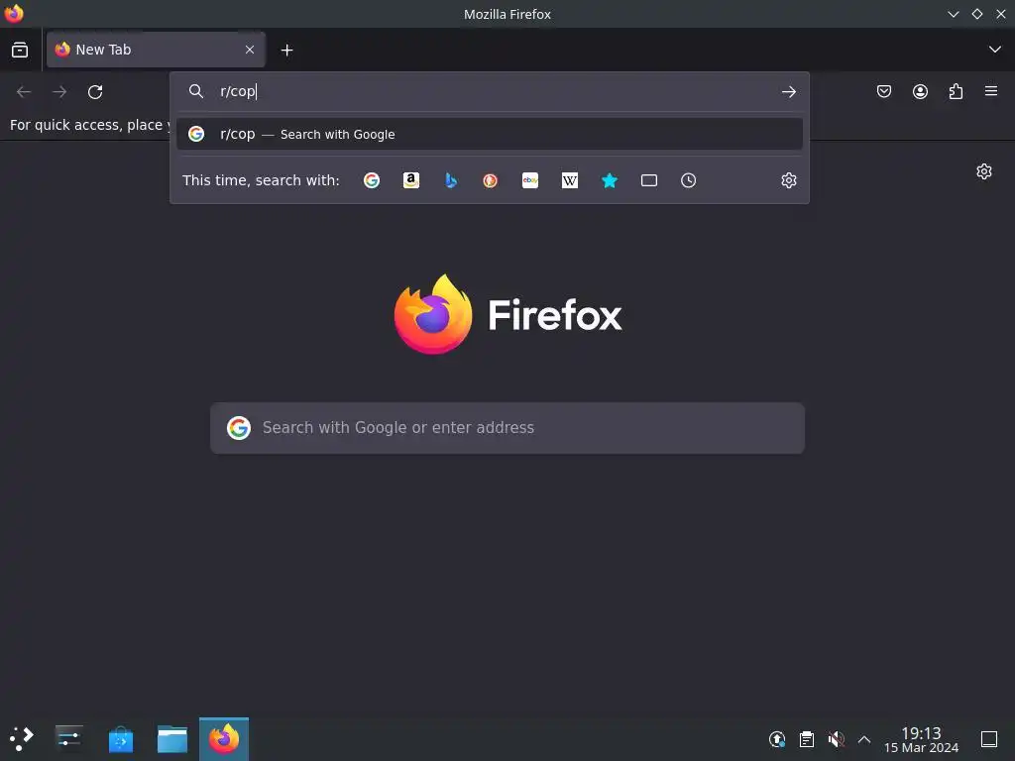Go back one page
The height and width of the screenshot is (761, 1015).
(x=24, y=92)
